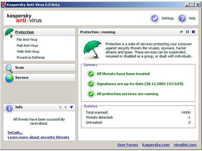Click checkmark icon beside Signatures are up-to-date
Screen dimensions: 202x151
[x=91, y=84]
